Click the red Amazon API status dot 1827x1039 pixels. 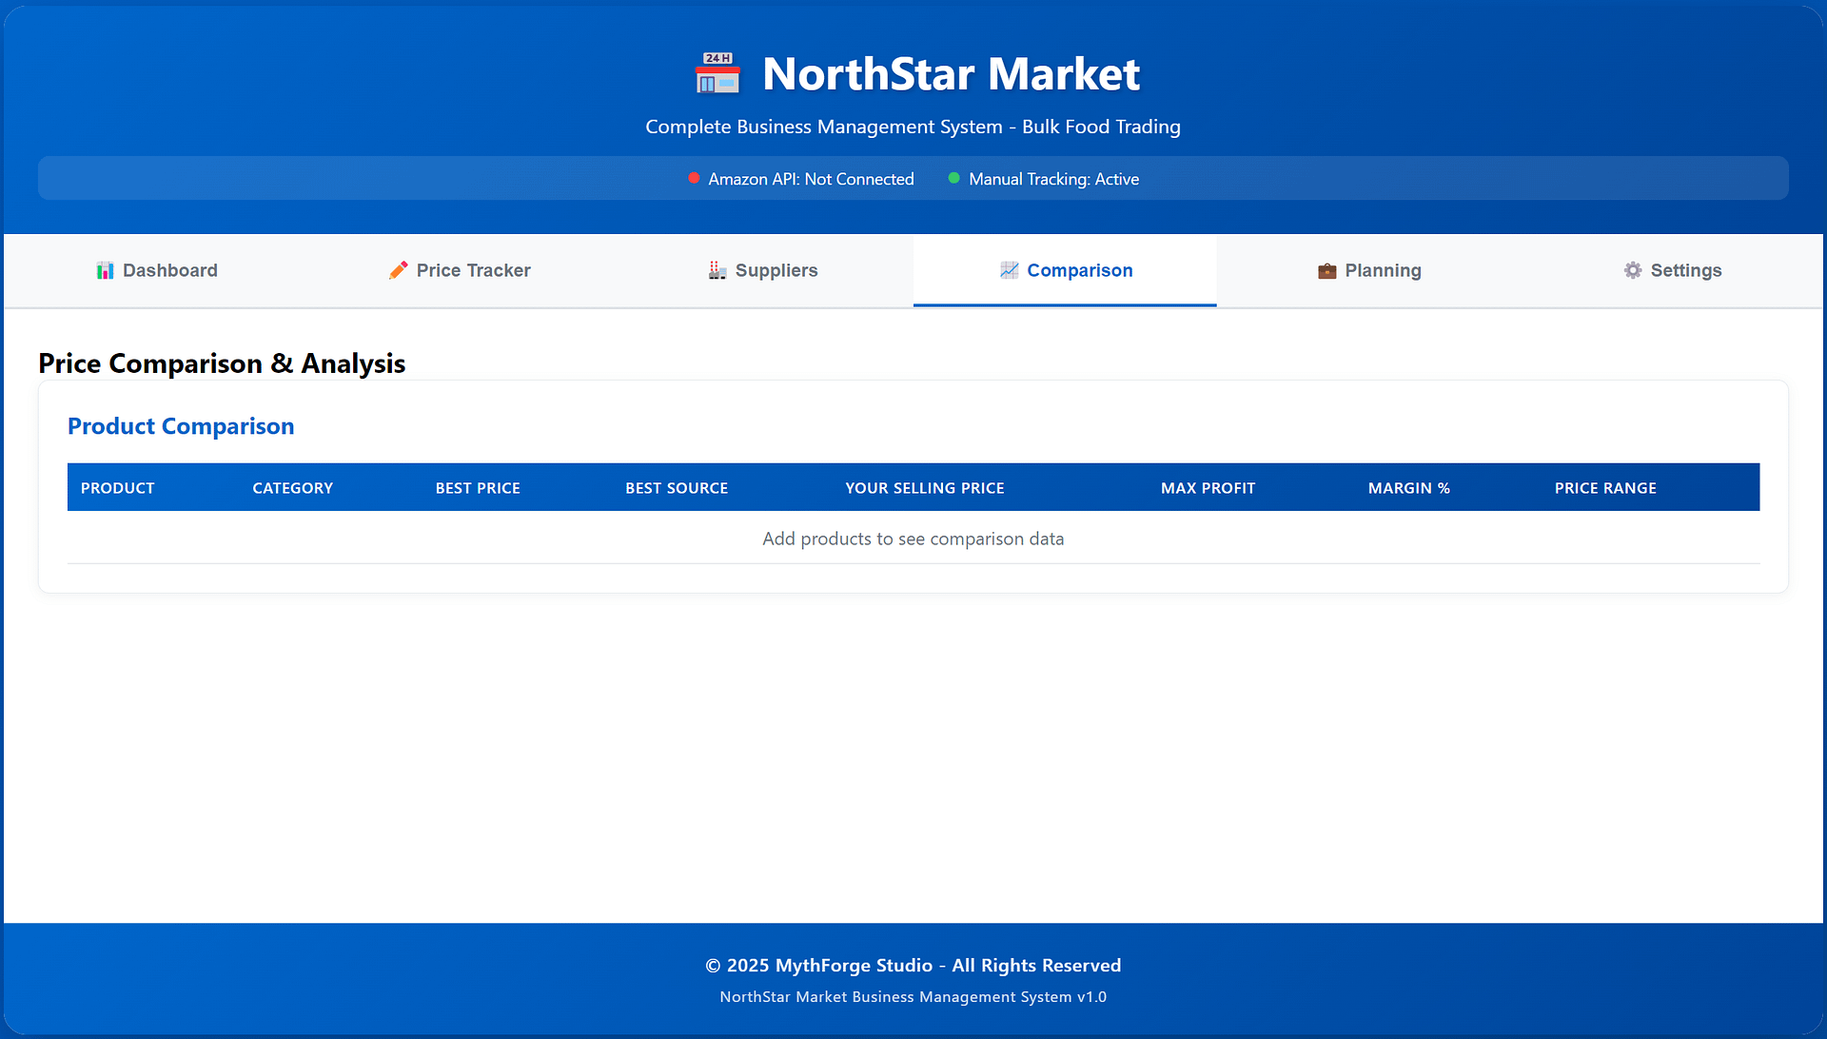pyautogui.click(x=695, y=178)
